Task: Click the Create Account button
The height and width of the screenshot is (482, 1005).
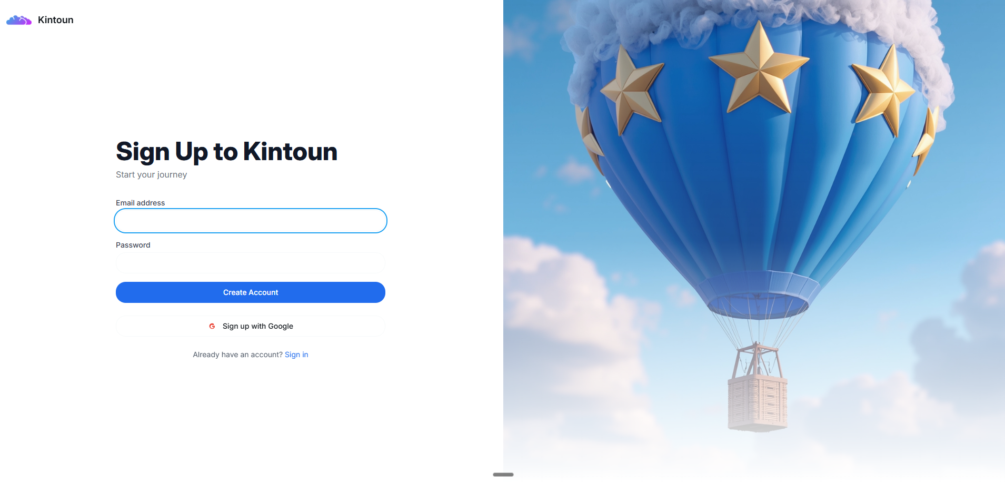Action: 251,292
